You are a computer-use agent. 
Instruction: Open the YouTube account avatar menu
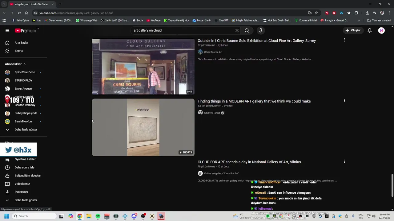pyautogui.click(x=381, y=30)
